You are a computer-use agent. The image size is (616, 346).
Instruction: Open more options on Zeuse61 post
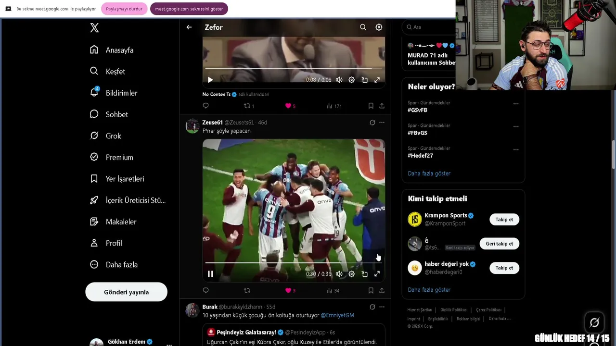tap(382, 123)
